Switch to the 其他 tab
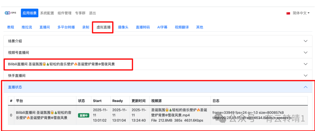The image size is (315, 131). [200, 27]
